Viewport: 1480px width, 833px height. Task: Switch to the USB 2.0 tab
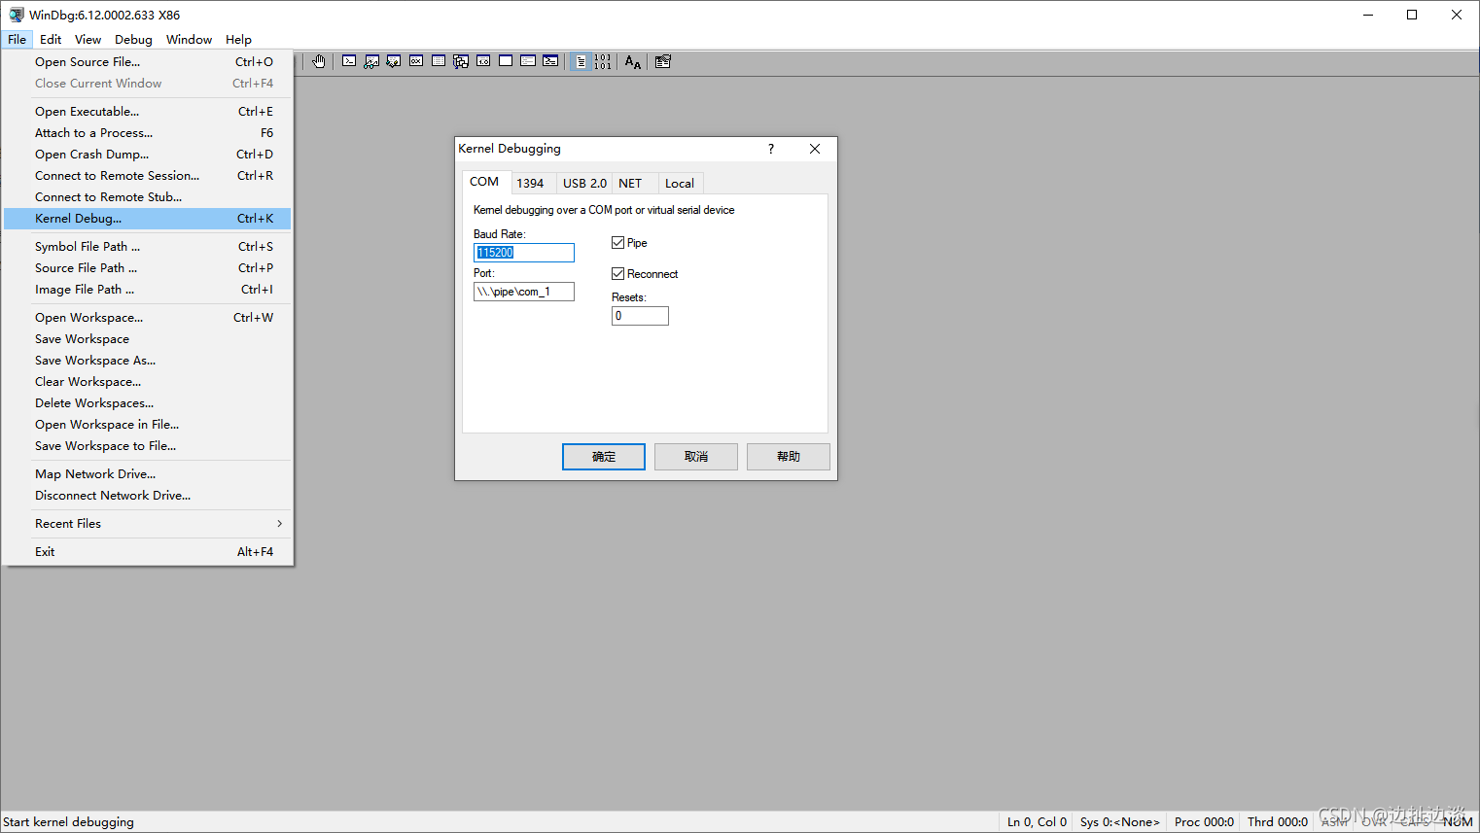(x=584, y=183)
